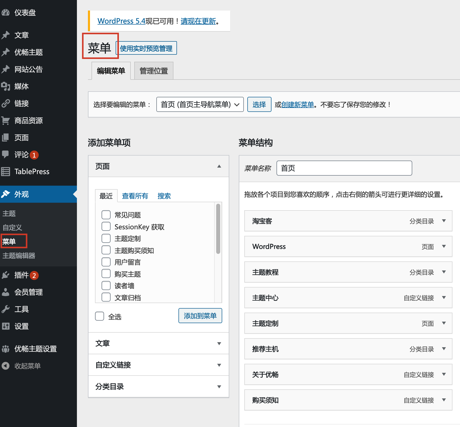This screenshot has height=427, width=460.
Task: Click the comments speech bubble icon
Action: (x=6, y=154)
